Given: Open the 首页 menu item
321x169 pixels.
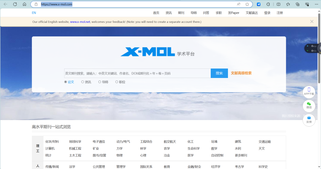Looking at the screenshot, I should pos(156,13).
